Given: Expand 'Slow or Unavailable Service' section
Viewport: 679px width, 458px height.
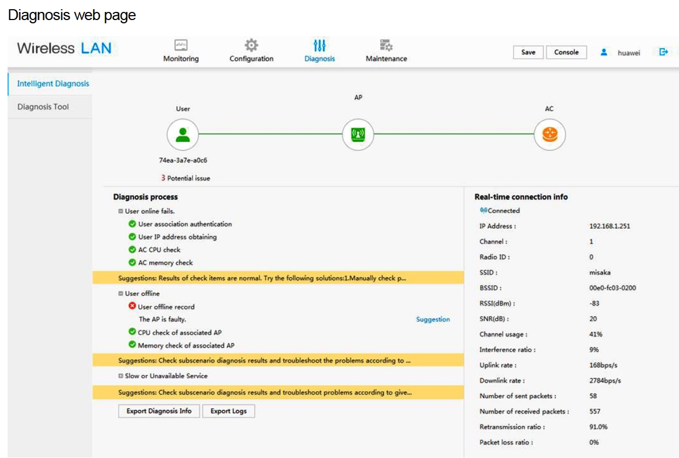Looking at the screenshot, I should click(x=120, y=376).
